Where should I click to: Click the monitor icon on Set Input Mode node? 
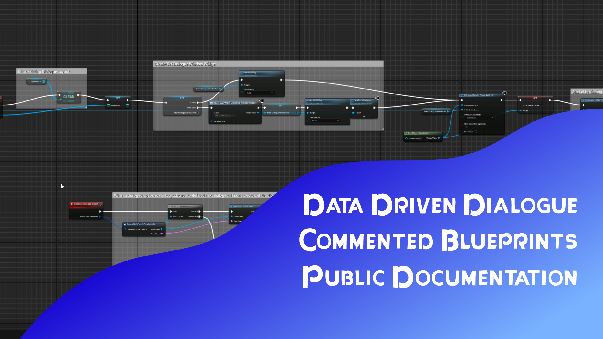coord(504,93)
